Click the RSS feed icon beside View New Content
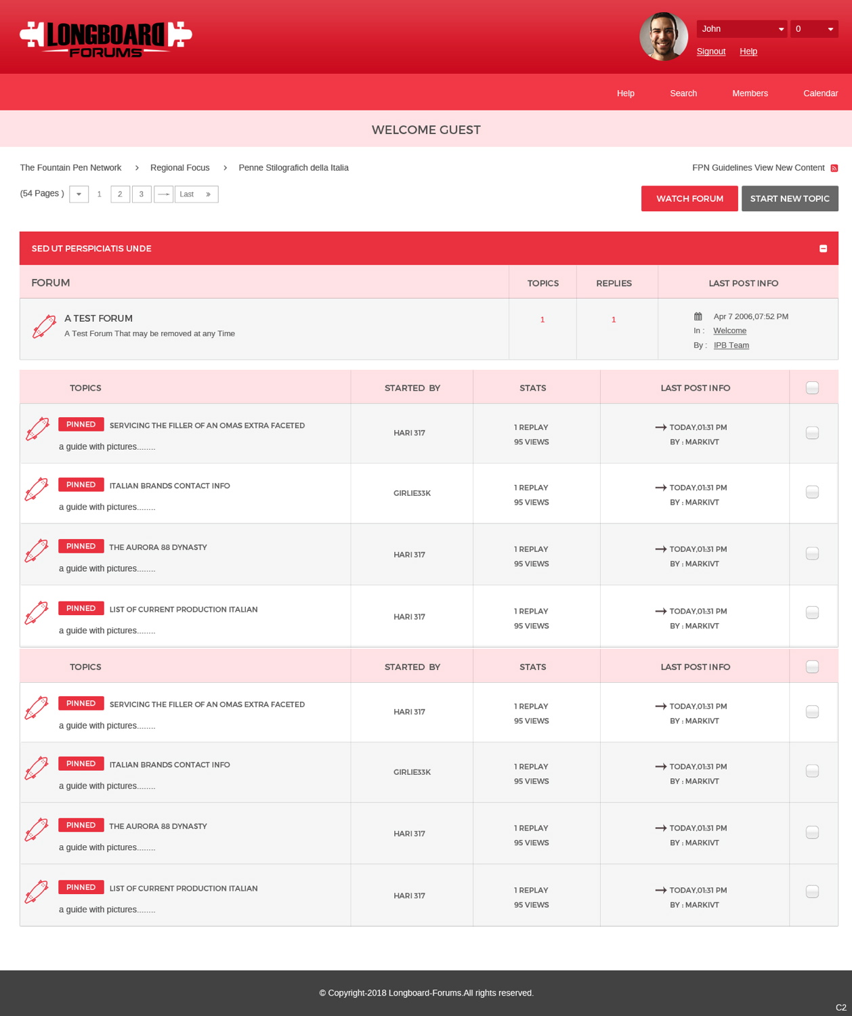The width and height of the screenshot is (852, 1016). 834,168
